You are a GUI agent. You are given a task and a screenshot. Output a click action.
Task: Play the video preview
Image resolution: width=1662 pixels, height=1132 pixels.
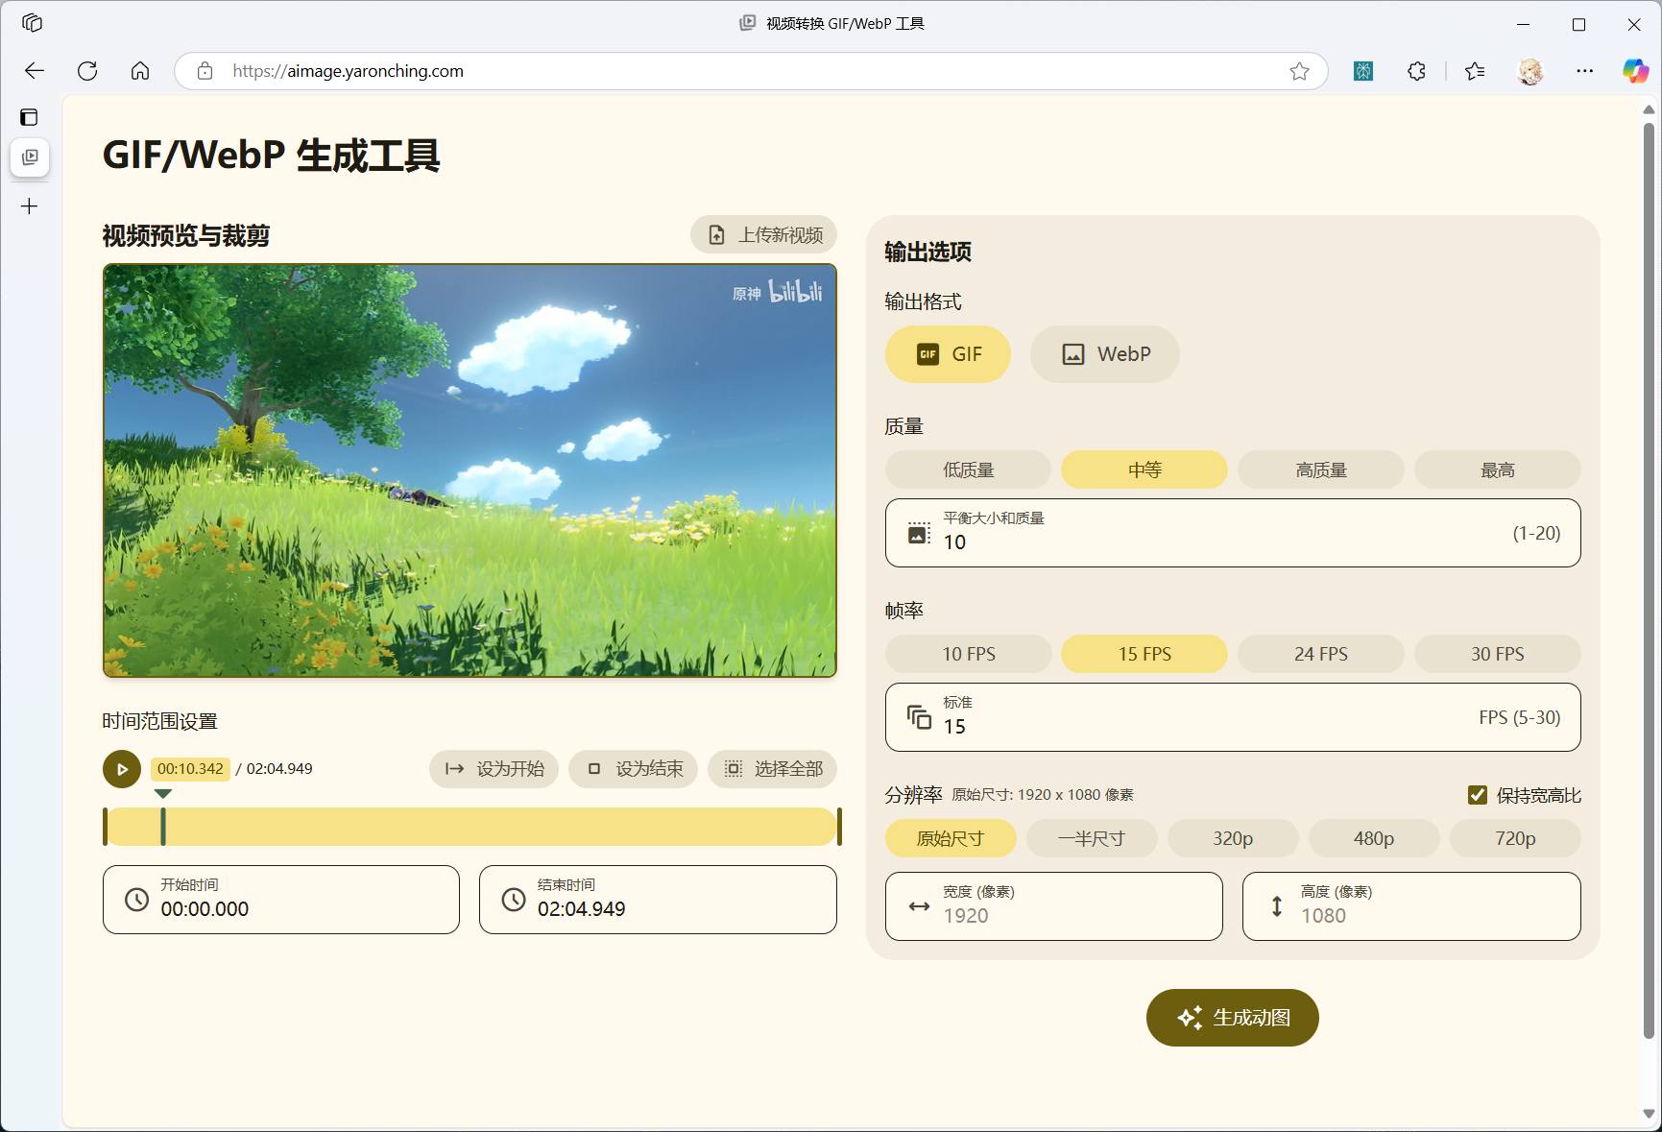pyautogui.click(x=122, y=769)
